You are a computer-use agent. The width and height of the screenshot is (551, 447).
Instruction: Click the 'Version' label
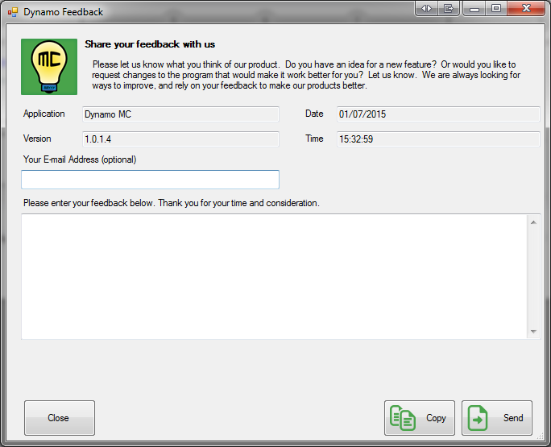tap(37, 139)
